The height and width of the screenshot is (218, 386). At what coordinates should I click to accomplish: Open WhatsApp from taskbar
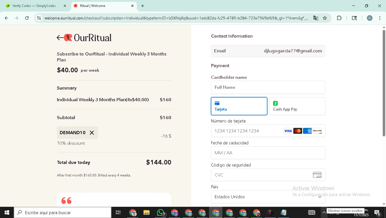coord(161,213)
